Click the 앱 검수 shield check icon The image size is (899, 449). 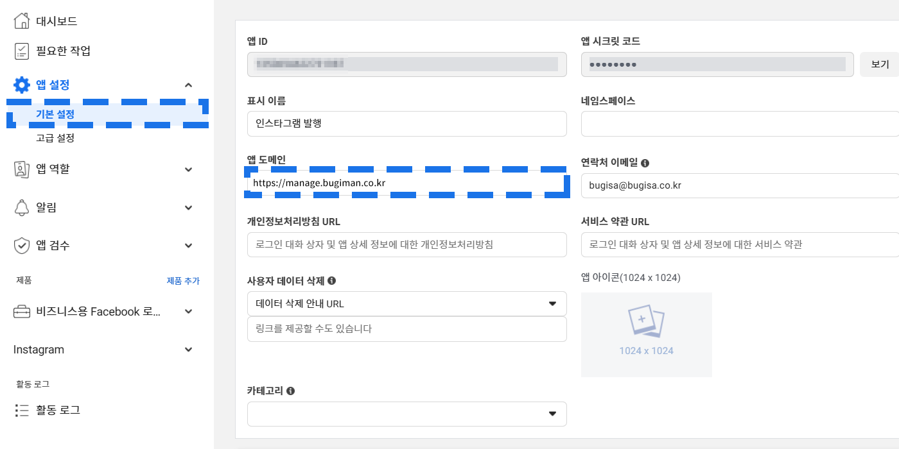click(x=22, y=245)
